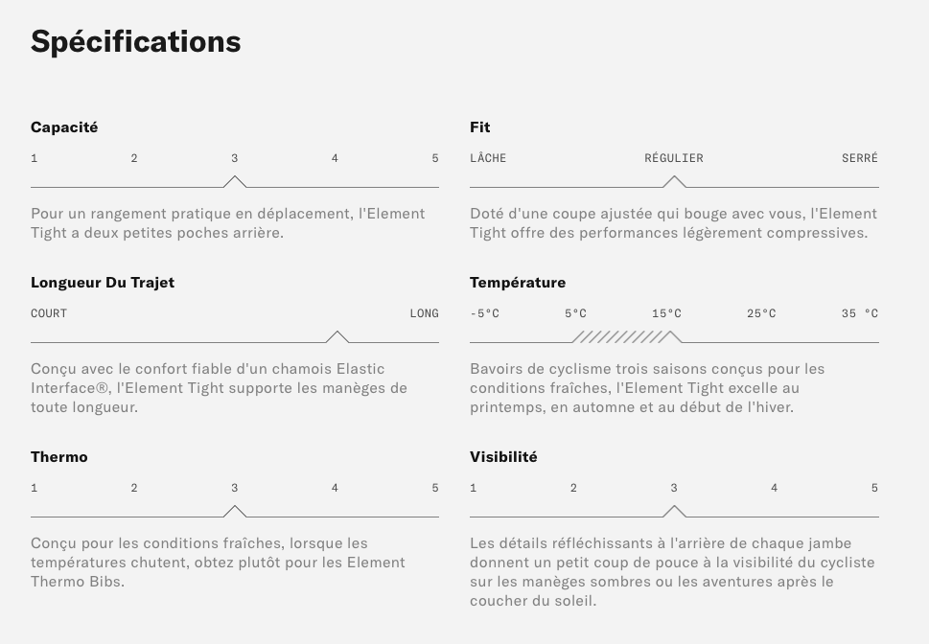929x644 pixels.
Task: Click the Visibilité description paragraph
Action: pos(671,572)
